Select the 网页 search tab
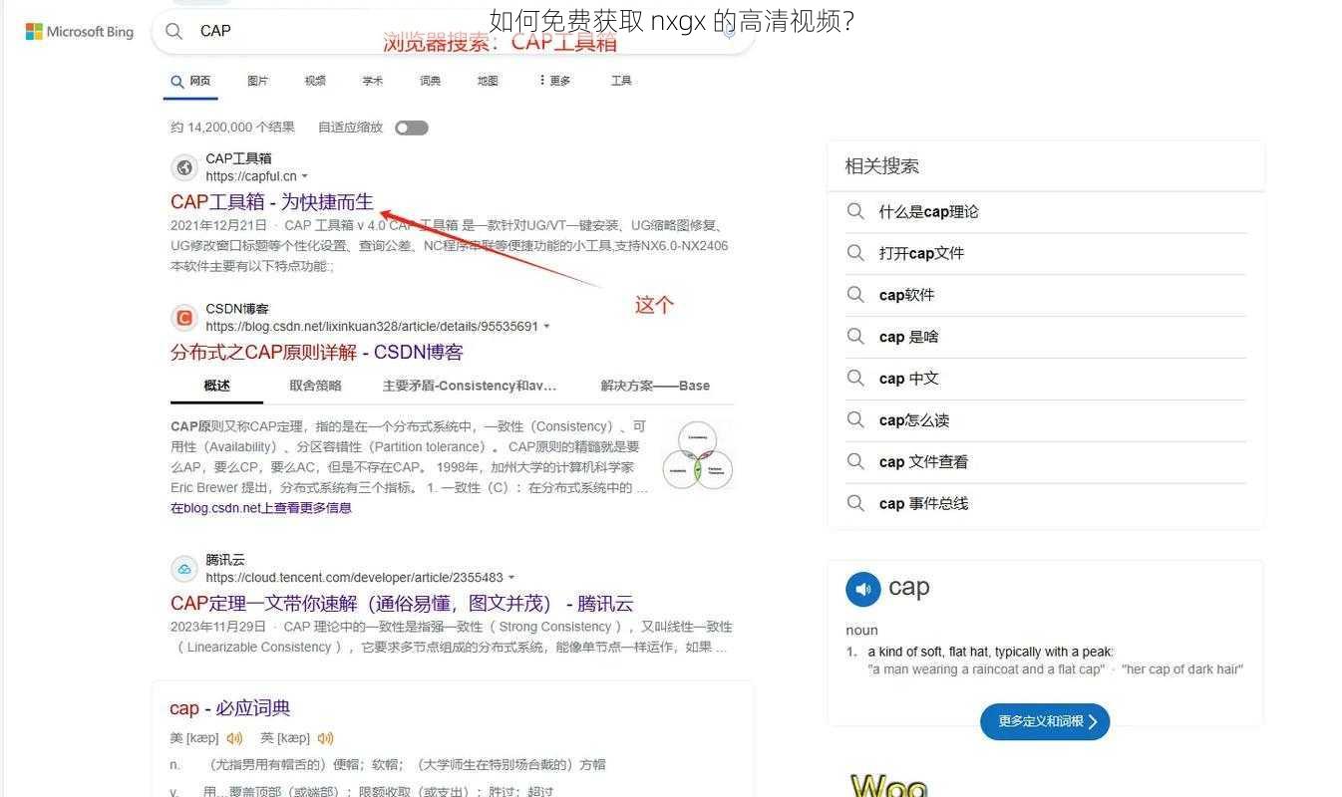1342x797 pixels. coord(190,82)
